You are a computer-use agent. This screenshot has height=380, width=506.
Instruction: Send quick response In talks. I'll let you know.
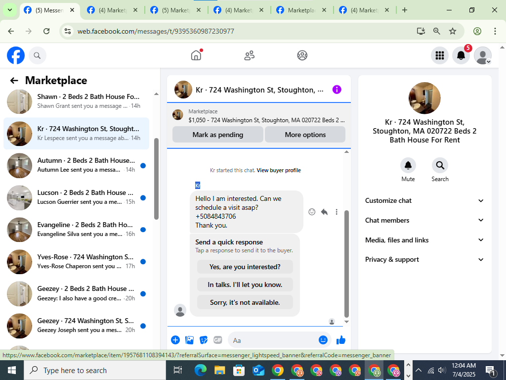pos(245,285)
